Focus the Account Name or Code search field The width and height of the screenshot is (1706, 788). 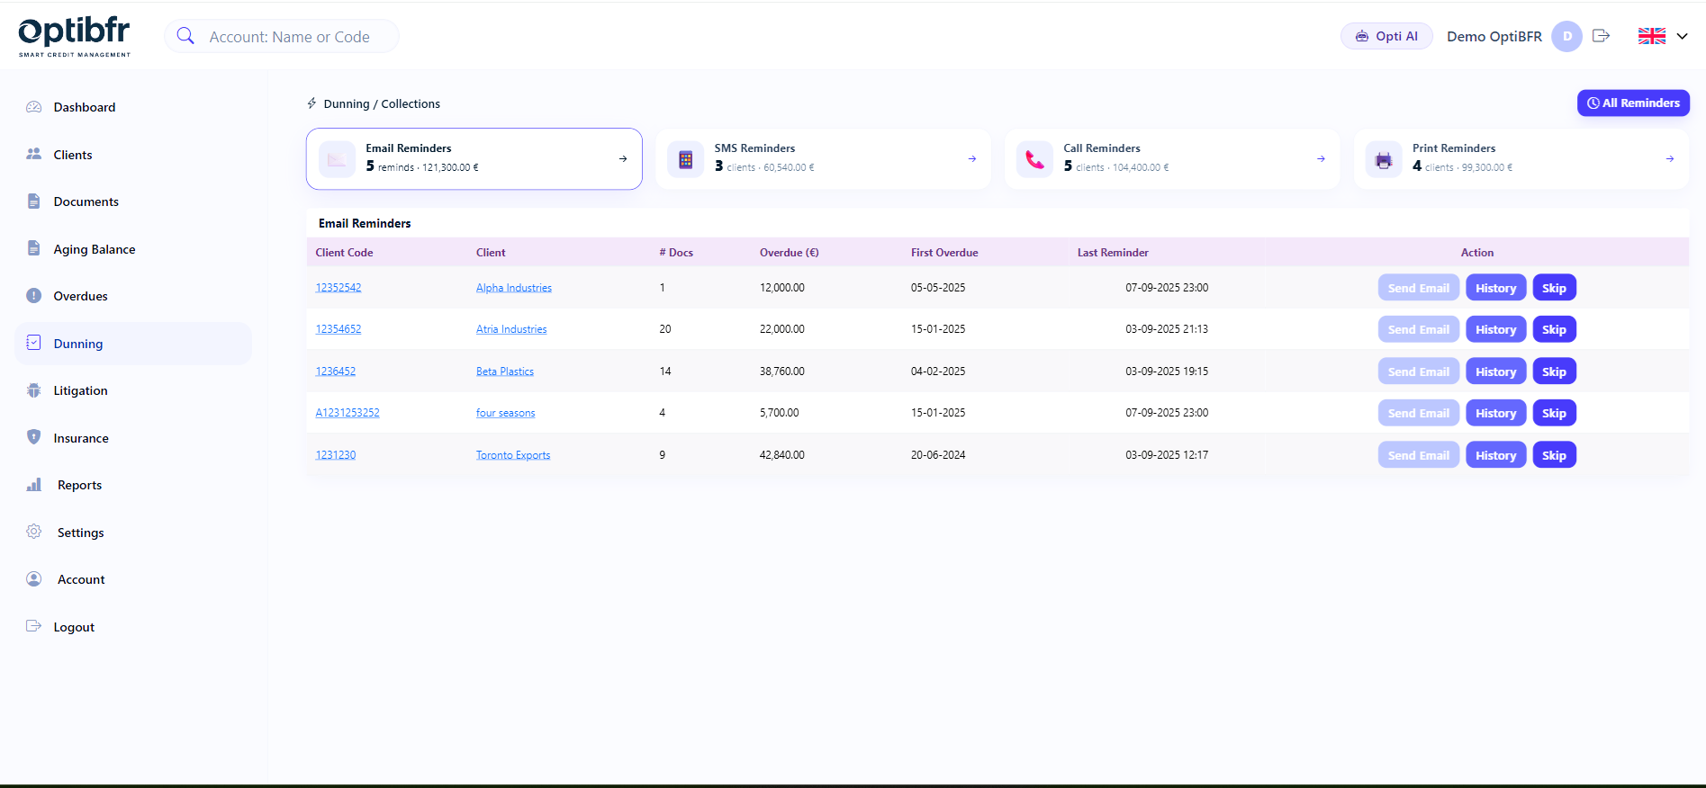tap(289, 37)
